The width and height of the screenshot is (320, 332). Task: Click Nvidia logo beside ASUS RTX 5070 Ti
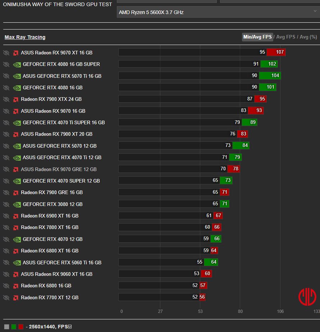point(17,76)
